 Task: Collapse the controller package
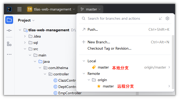tap(45, 74)
